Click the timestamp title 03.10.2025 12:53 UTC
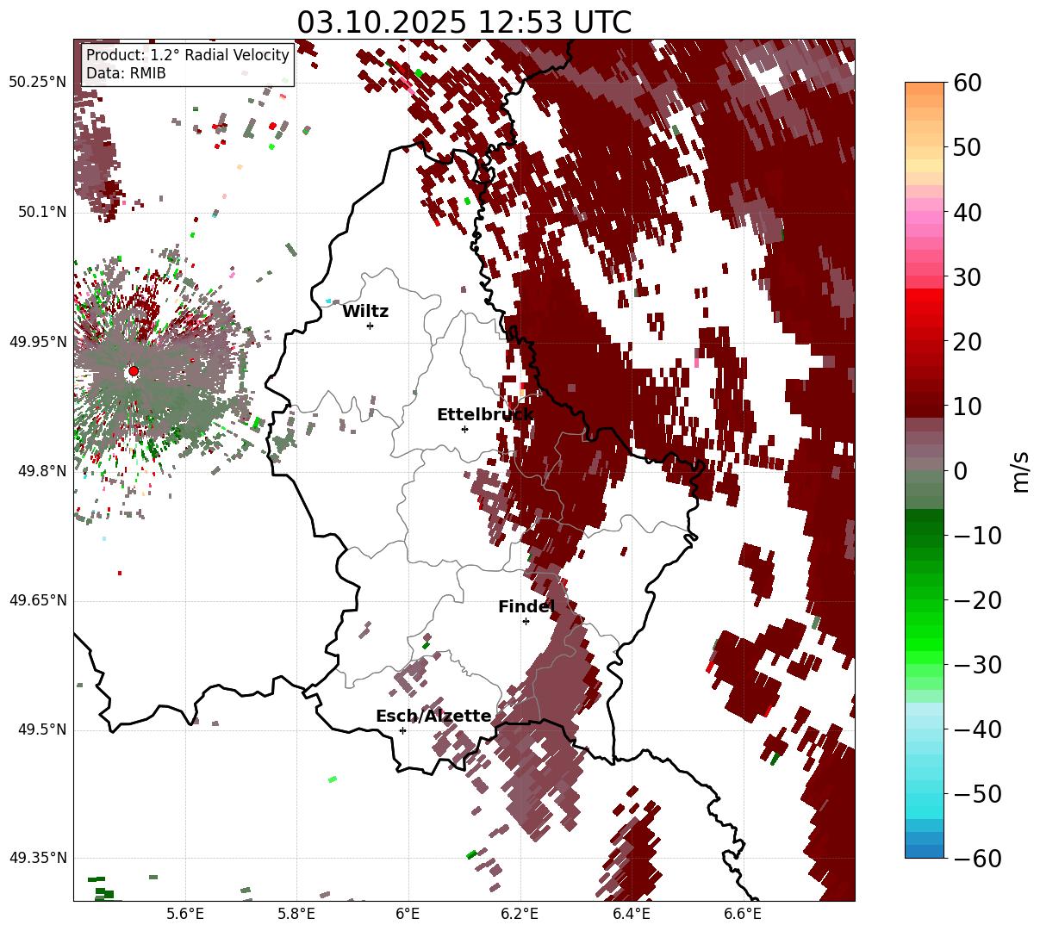 pos(464,22)
